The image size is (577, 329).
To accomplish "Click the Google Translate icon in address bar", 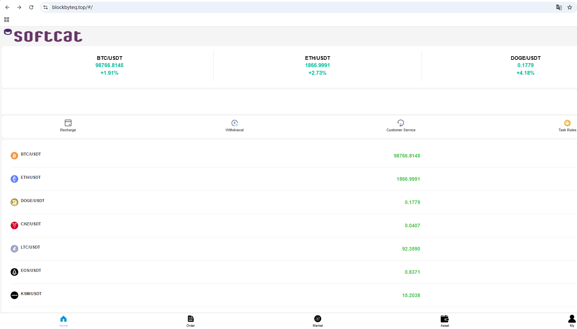I will [559, 7].
